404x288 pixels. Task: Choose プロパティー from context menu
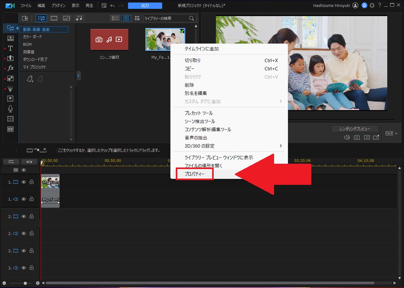(195, 174)
